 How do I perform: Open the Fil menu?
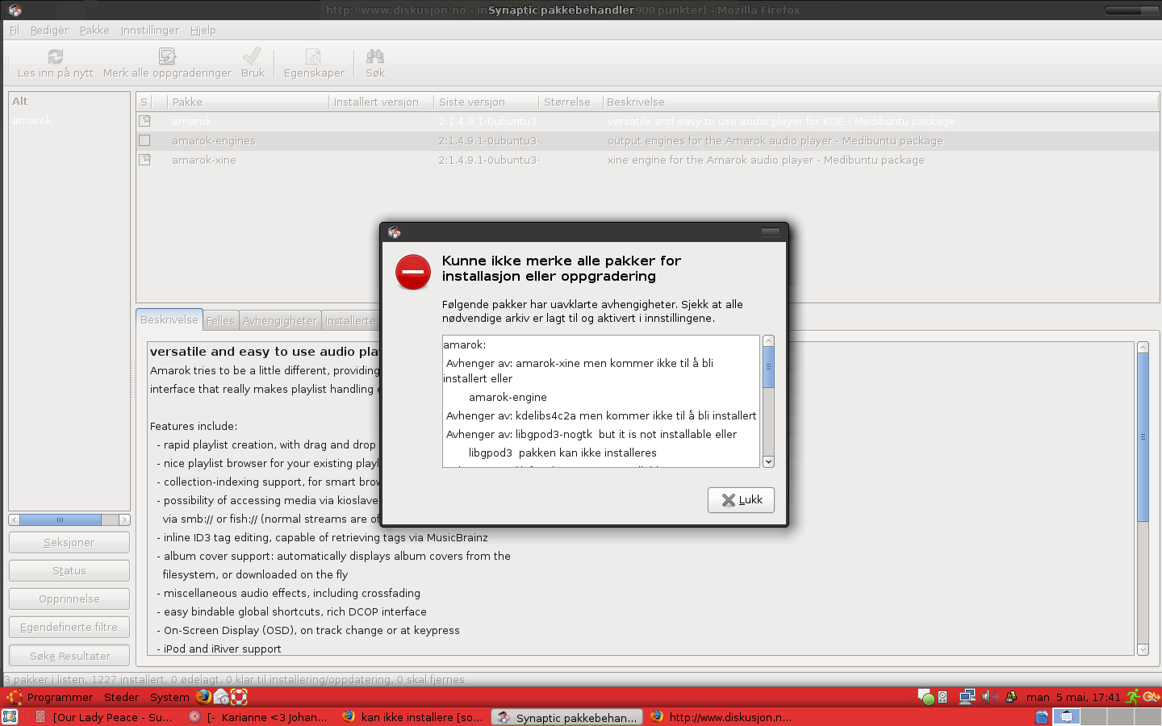[x=14, y=30]
